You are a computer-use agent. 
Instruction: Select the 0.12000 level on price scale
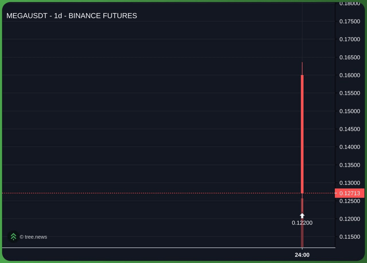tap(350, 219)
